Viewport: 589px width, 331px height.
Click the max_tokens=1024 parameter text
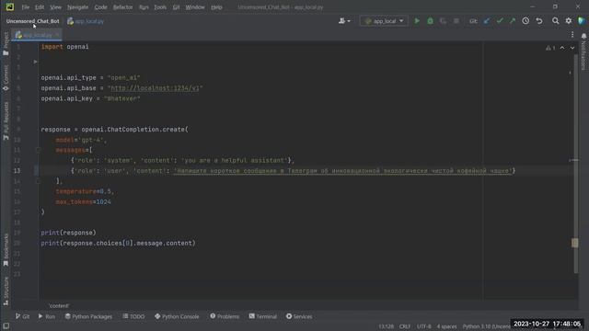click(x=84, y=202)
